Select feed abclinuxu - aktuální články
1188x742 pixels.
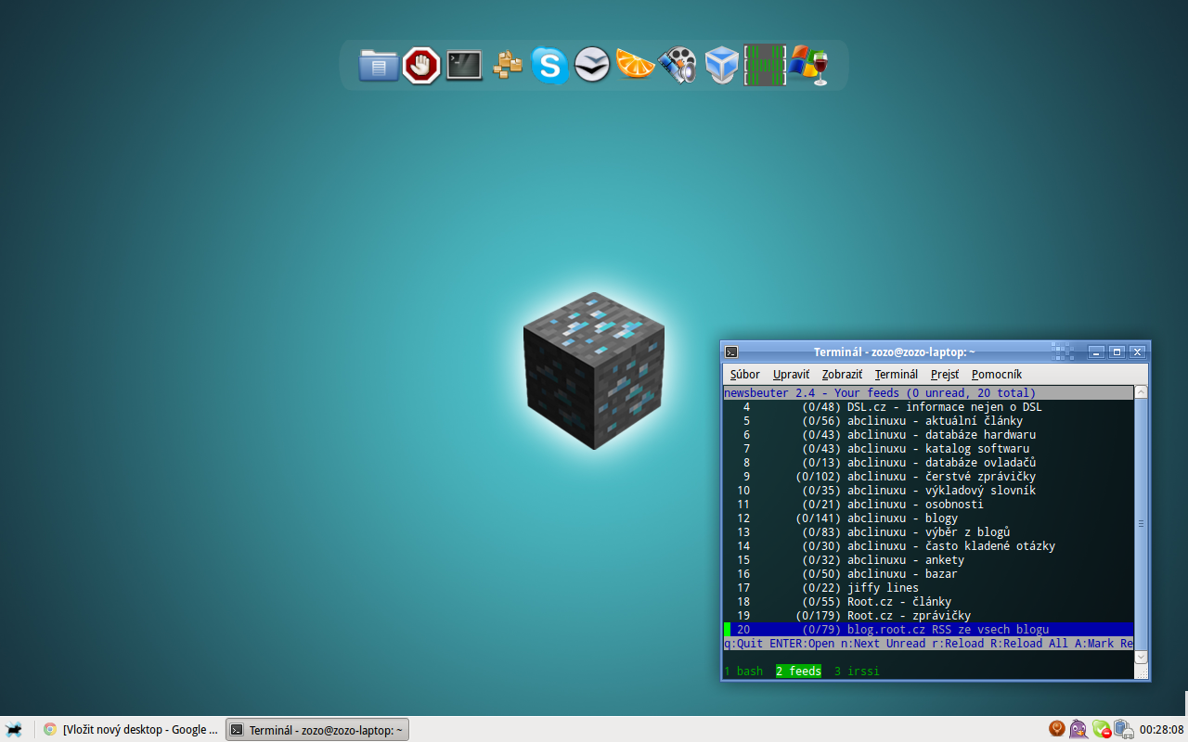(928, 421)
